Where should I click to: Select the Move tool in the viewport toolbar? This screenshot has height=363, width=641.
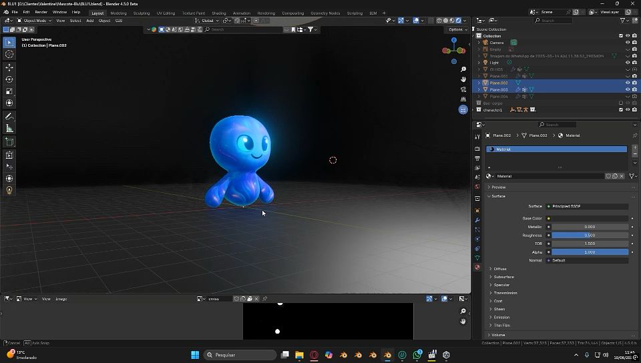9,67
